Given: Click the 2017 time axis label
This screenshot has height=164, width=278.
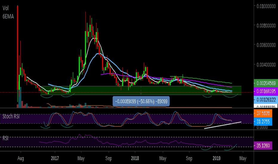Looking at the screenshot, I should click(x=55, y=158).
